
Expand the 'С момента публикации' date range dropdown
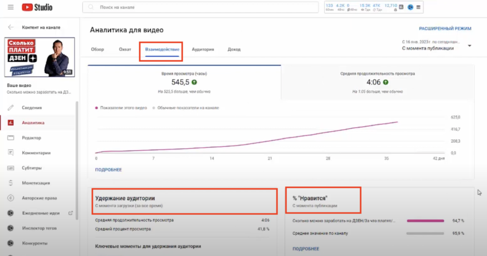point(469,46)
